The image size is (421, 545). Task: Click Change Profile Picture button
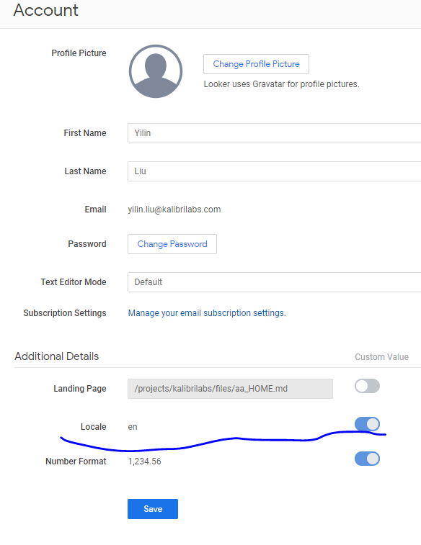click(x=256, y=64)
